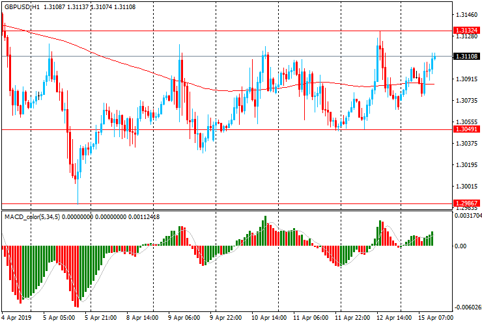Click the latest blue candlestick at chart's right edge
This screenshot has height=325, width=482.
coord(433,58)
